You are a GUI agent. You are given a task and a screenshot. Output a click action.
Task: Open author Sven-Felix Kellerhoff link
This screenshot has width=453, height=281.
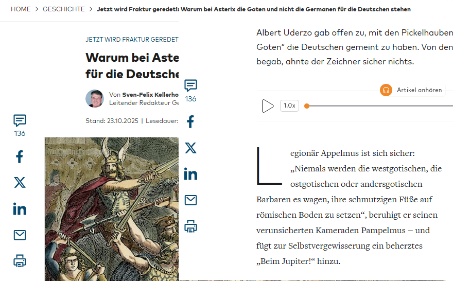(150, 95)
